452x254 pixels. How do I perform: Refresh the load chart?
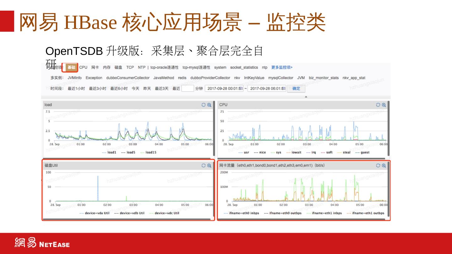pyautogui.click(x=203, y=105)
